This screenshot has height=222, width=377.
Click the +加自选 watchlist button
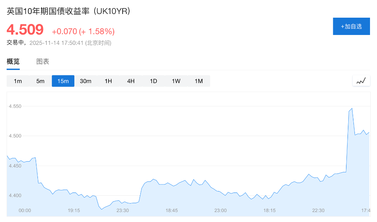coord(351,26)
